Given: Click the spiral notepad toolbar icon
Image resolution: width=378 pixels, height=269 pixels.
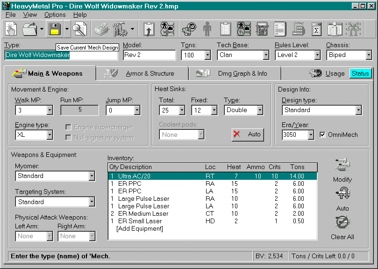Looking at the screenshot, I should [280, 29].
